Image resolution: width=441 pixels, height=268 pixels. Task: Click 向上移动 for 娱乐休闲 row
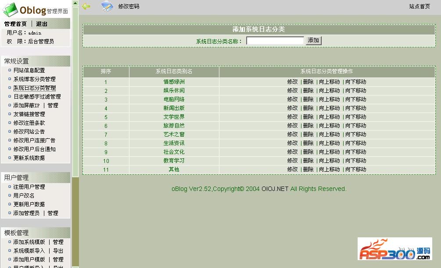point(330,90)
